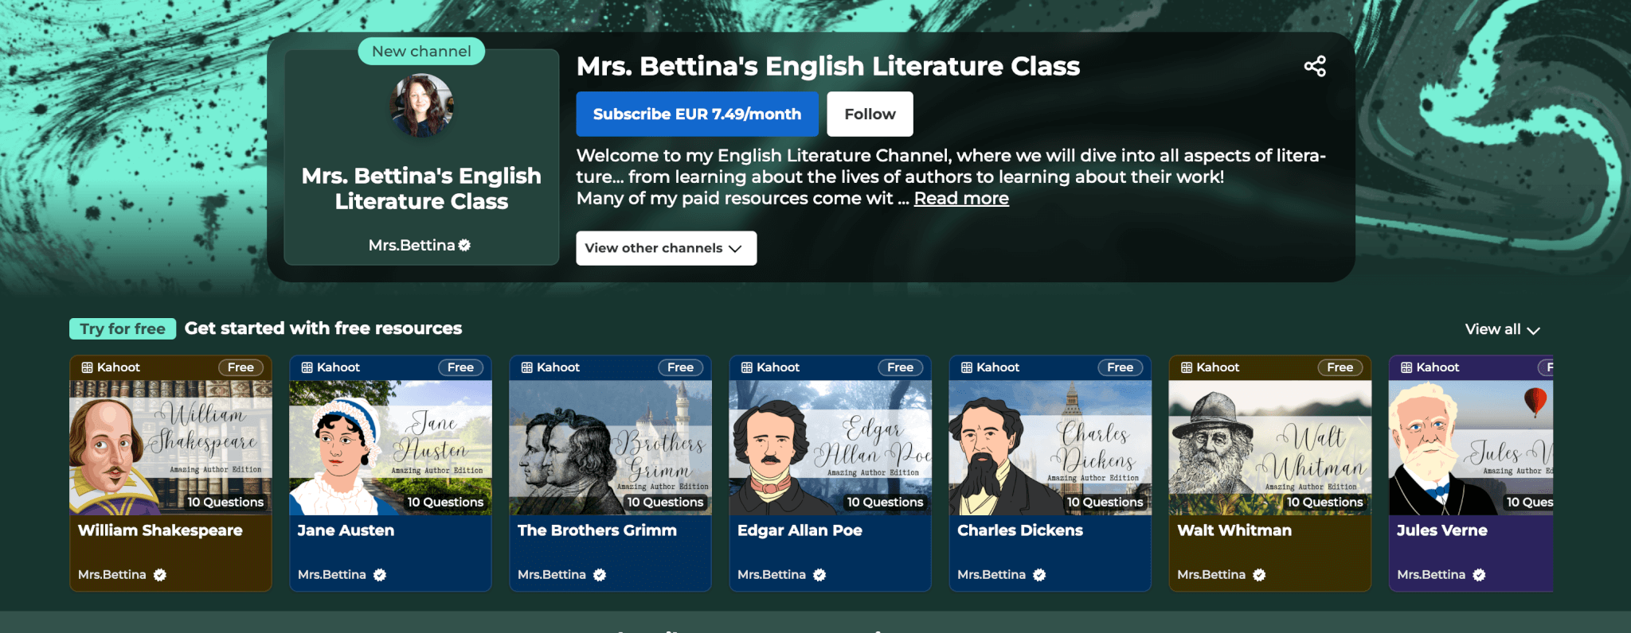Click 10 Questions label on Brothers Grimm card
1631x633 pixels.
665,503
